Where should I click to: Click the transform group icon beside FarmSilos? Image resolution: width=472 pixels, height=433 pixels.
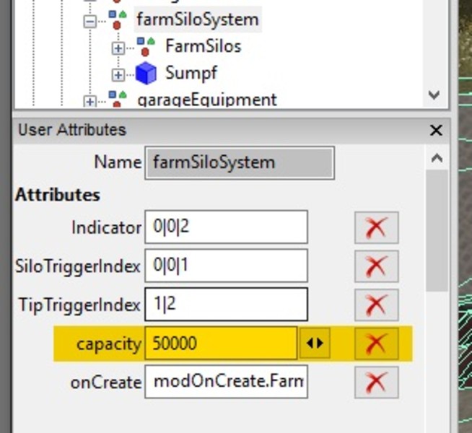(146, 47)
